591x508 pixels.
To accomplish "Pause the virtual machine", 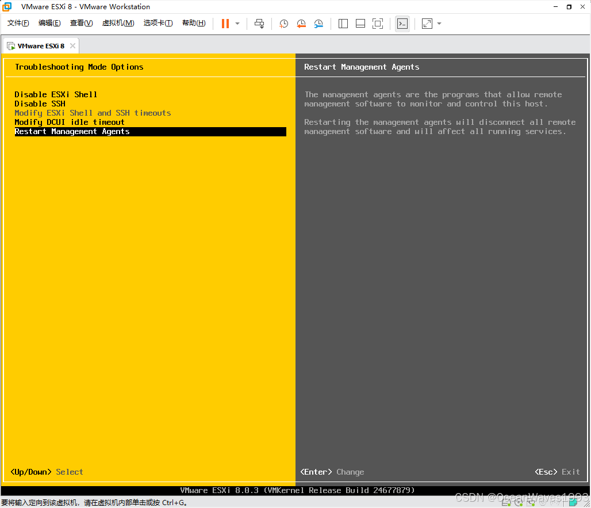I will [225, 24].
